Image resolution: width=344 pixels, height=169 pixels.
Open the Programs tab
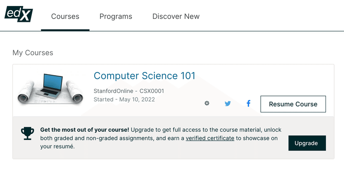point(116,16)
